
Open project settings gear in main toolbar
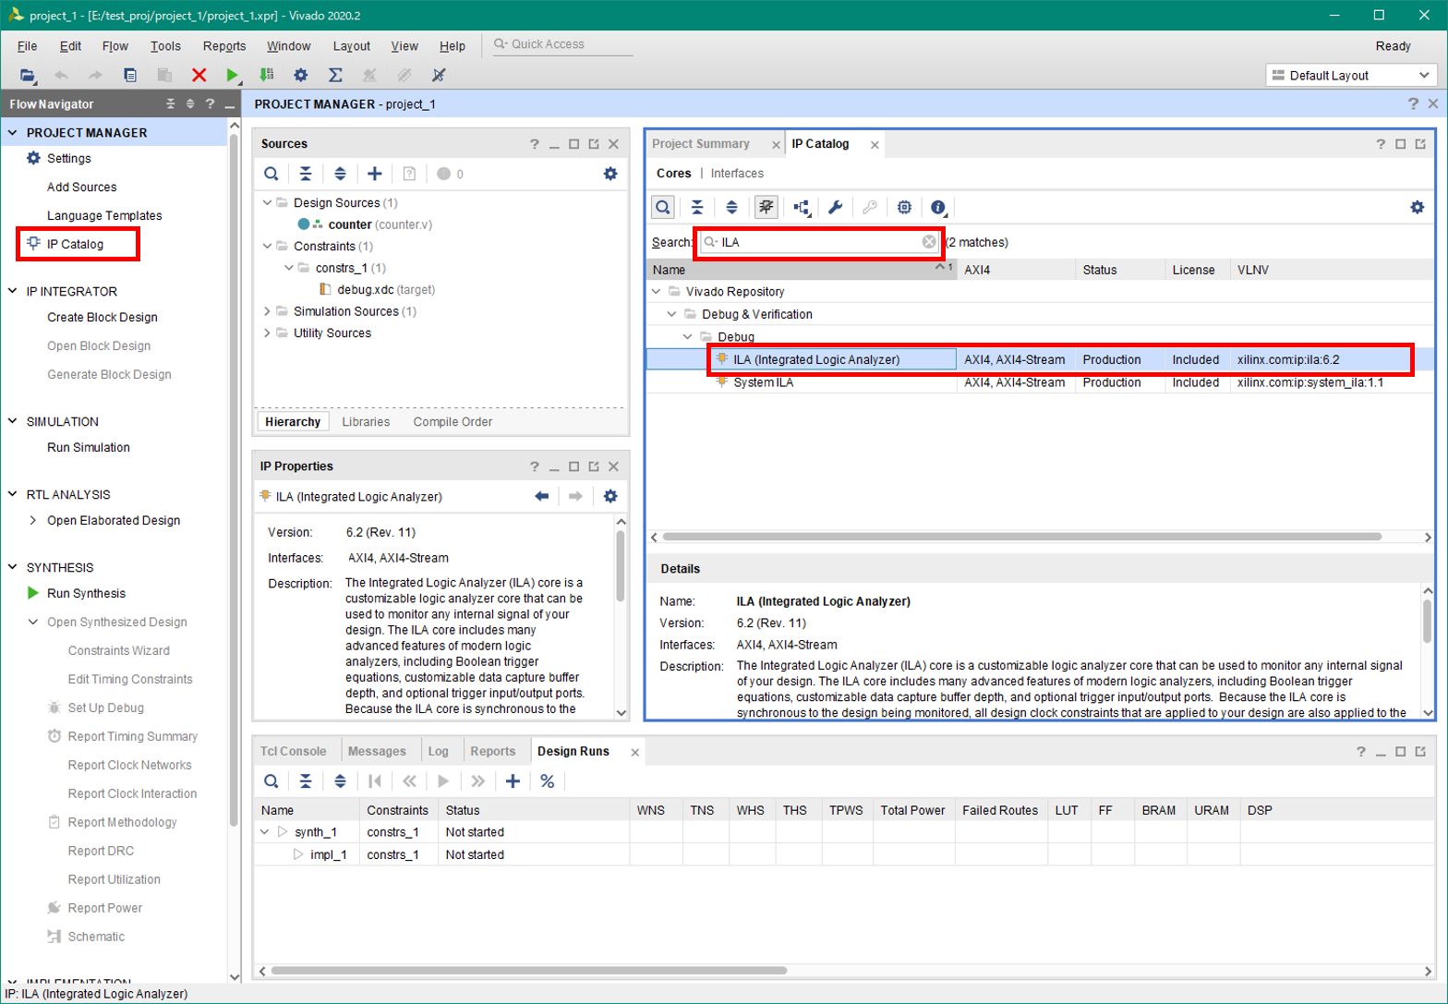click(301, 75)
